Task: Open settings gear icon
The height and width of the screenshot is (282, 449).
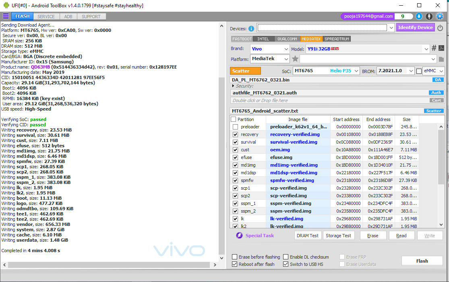Action: click(x=440, y=17)
